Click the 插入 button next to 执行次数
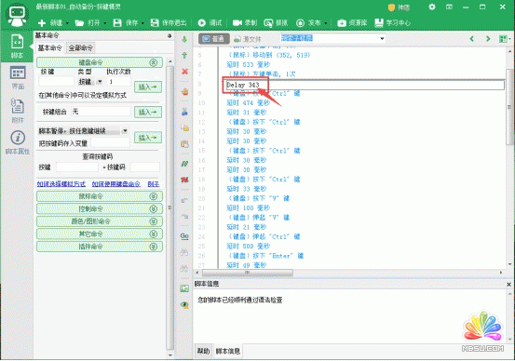Viewport: 515px width, 361px height. pos(148,87)
